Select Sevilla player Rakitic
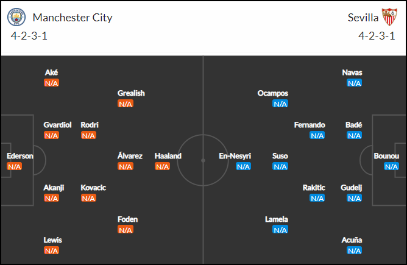Image resolution: width=407 pixels, height=265 pixels. point(314,188)
